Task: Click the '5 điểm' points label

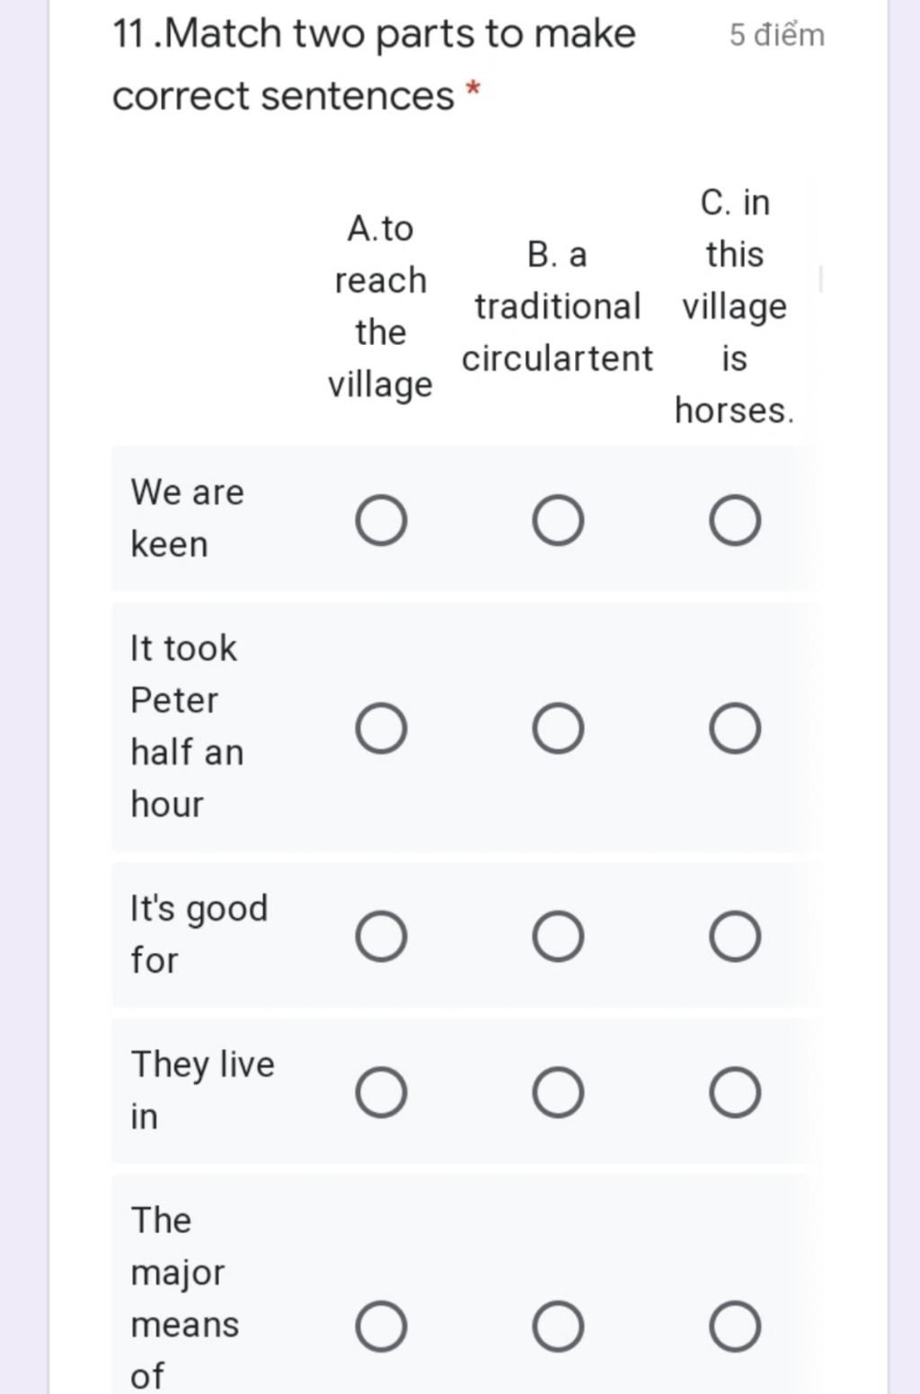Action: click(777, 35)
